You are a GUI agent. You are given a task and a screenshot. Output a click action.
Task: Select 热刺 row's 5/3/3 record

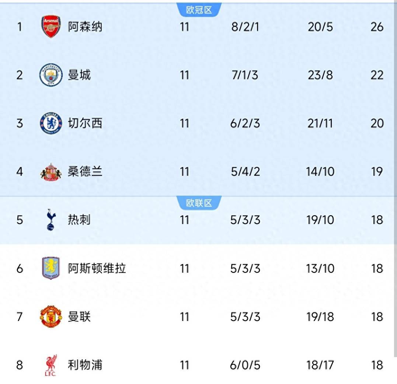tap(245, 220)
